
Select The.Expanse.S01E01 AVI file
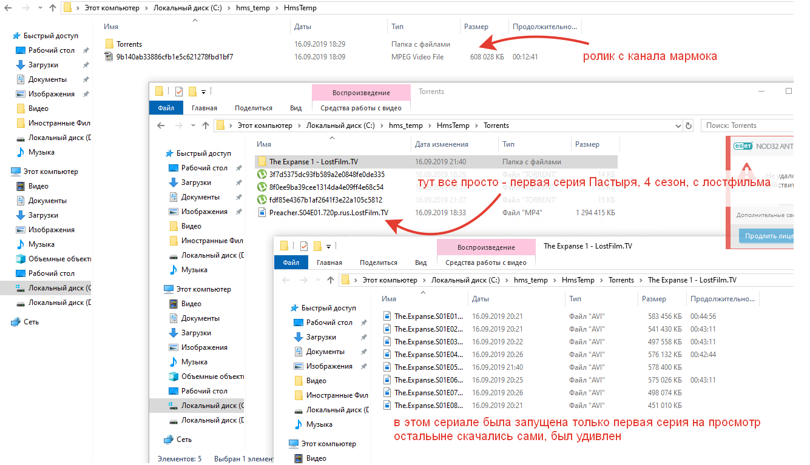[428, 316]
